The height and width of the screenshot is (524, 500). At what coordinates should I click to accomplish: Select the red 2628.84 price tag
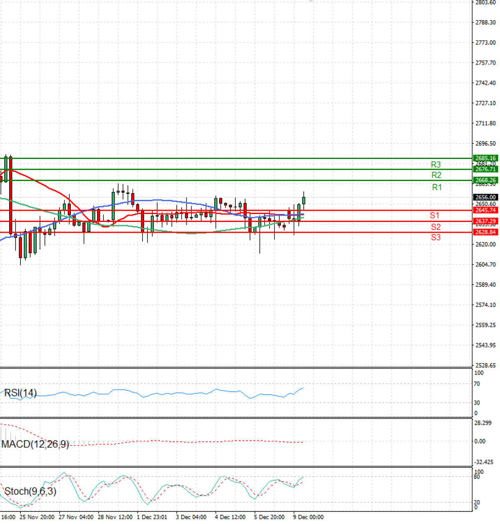tap(485, 232)
